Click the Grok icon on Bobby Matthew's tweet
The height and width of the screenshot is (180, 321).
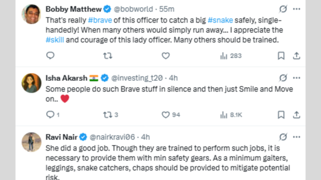(x=283, y=9)
